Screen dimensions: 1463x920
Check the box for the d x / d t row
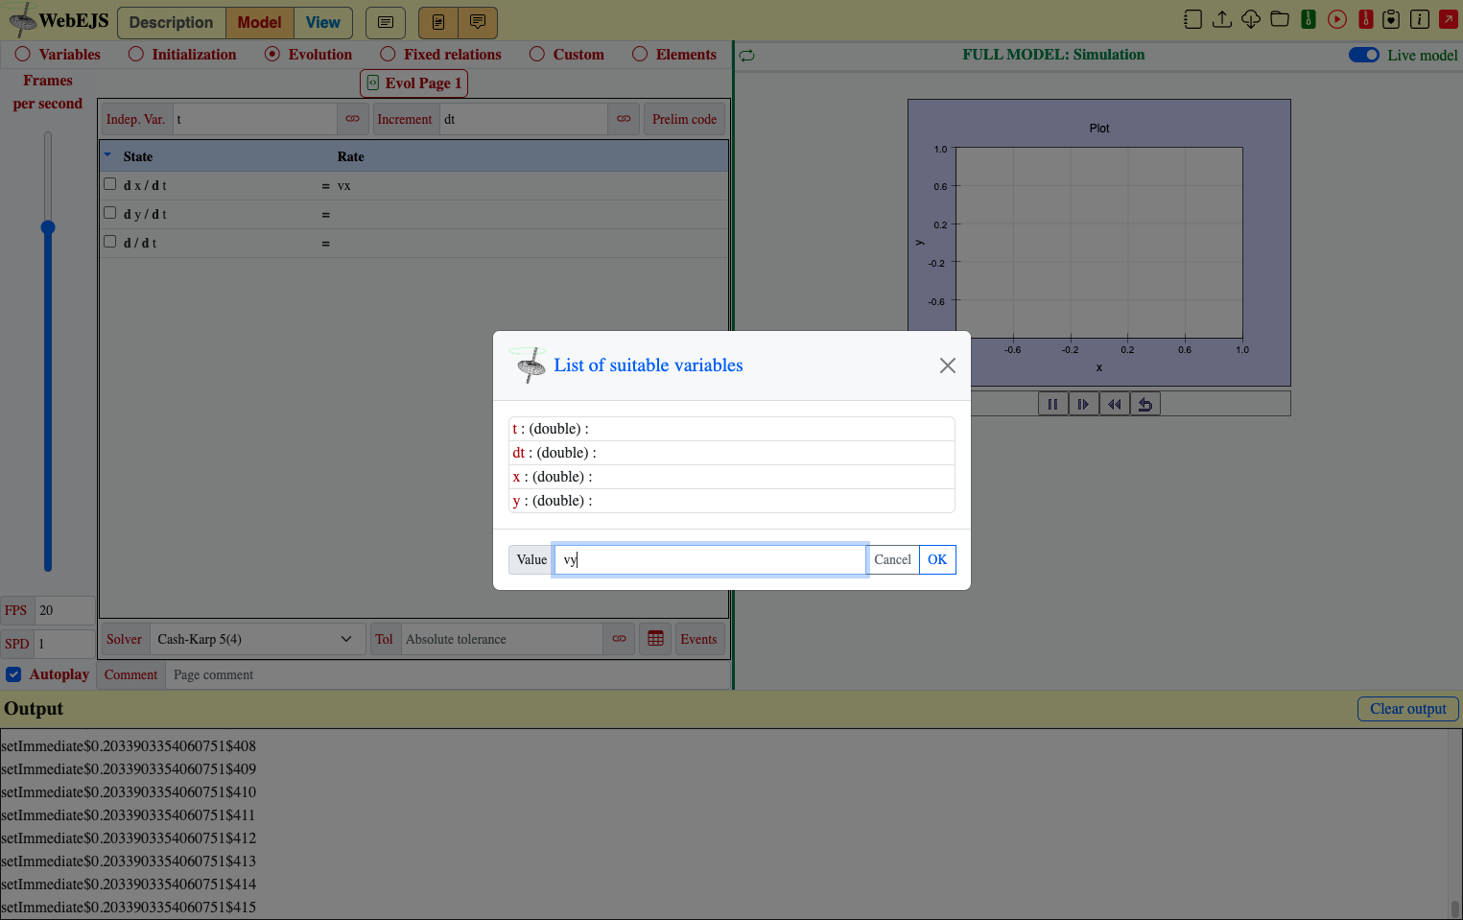(x=109, y=184)
